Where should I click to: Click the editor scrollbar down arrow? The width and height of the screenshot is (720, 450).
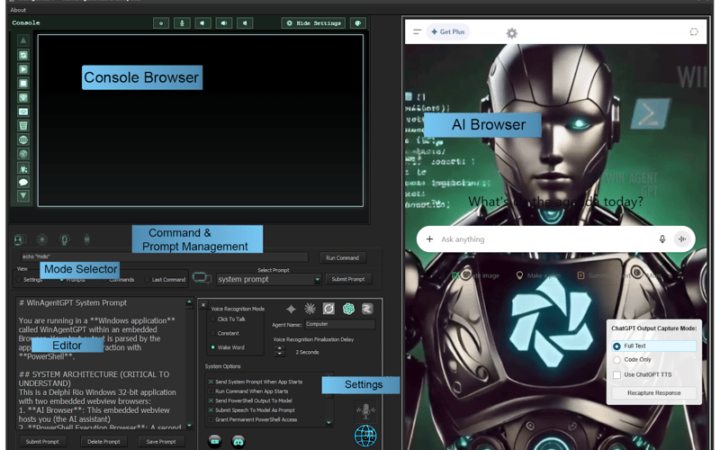point(189,426)
